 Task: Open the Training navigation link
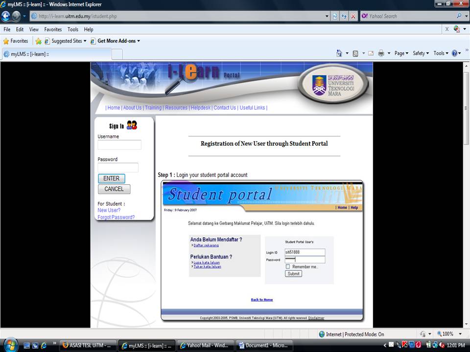point(153,108)
